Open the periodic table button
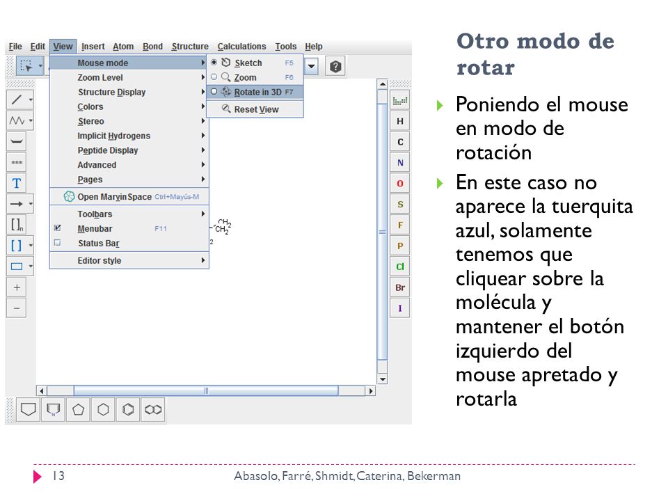This screenshot has width=668, height=501. coord(400,100)
